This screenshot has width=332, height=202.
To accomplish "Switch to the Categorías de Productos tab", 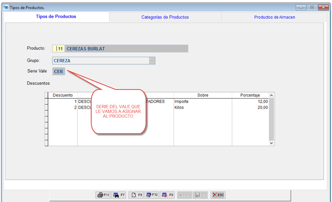I will [x=165, y=17].
